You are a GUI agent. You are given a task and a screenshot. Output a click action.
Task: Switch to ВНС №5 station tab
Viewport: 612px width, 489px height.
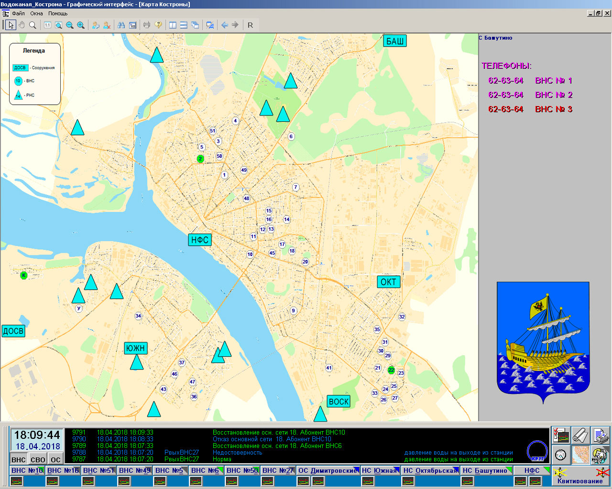click(x=171, y=470)
